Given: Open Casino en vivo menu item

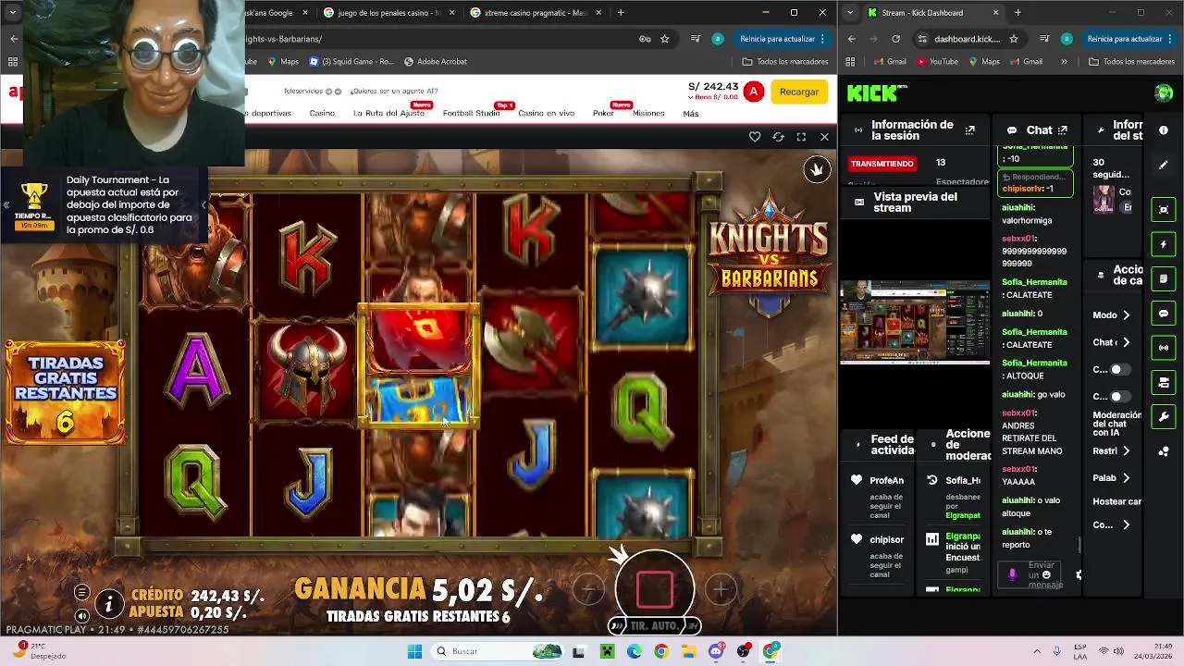Looking at the screenshot, I should point(546,113).
